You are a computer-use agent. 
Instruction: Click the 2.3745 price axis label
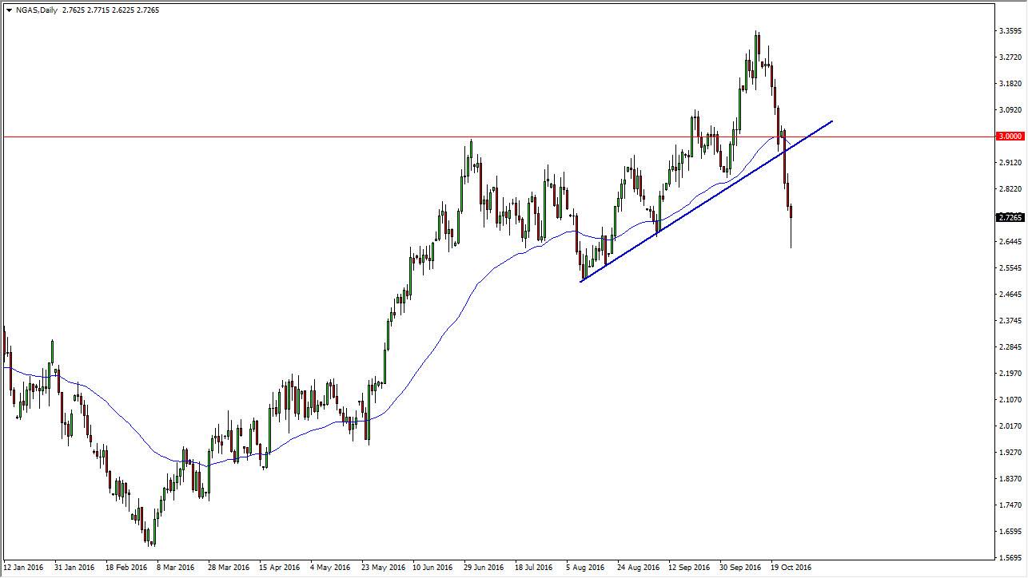click(x=1011, y=321)
